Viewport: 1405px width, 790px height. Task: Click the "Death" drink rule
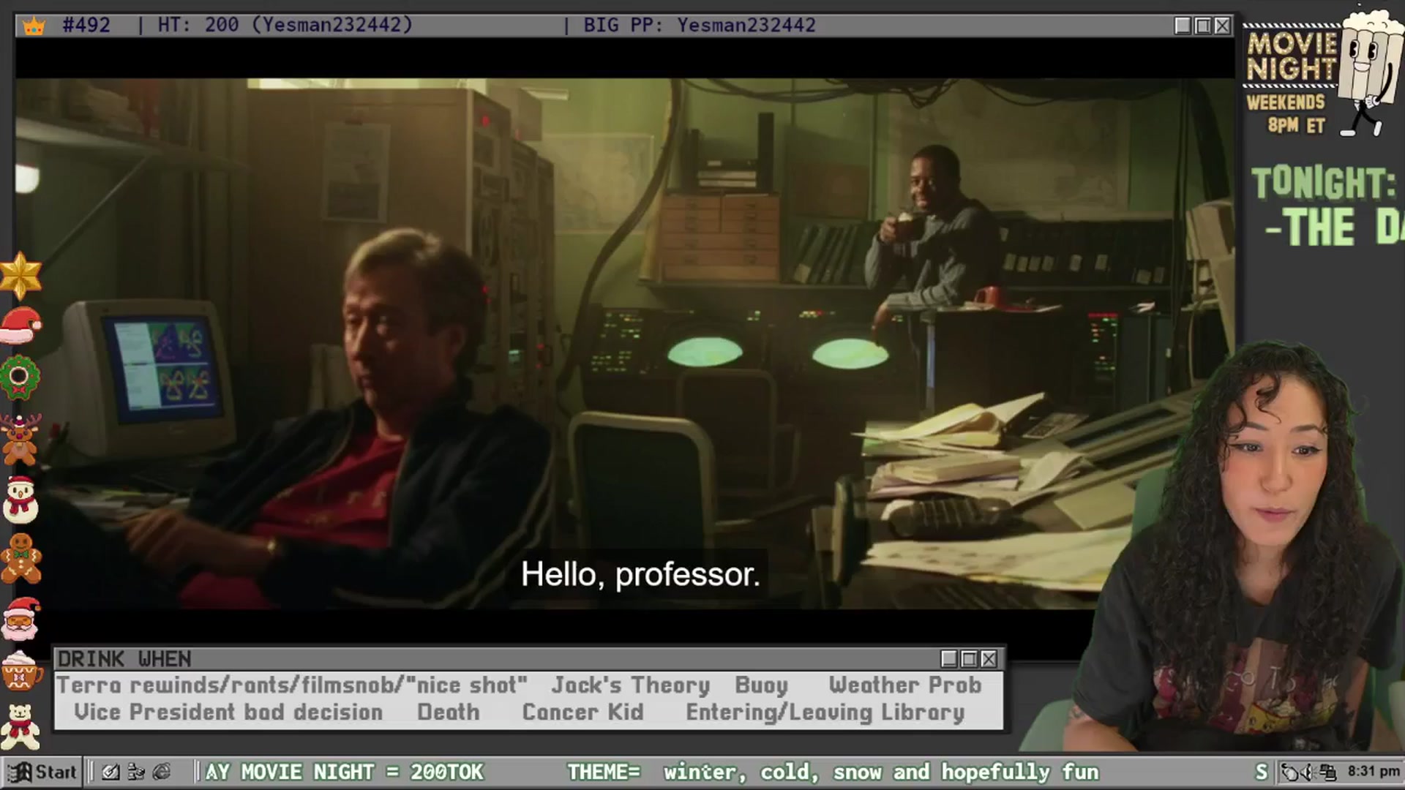point(449,712)
